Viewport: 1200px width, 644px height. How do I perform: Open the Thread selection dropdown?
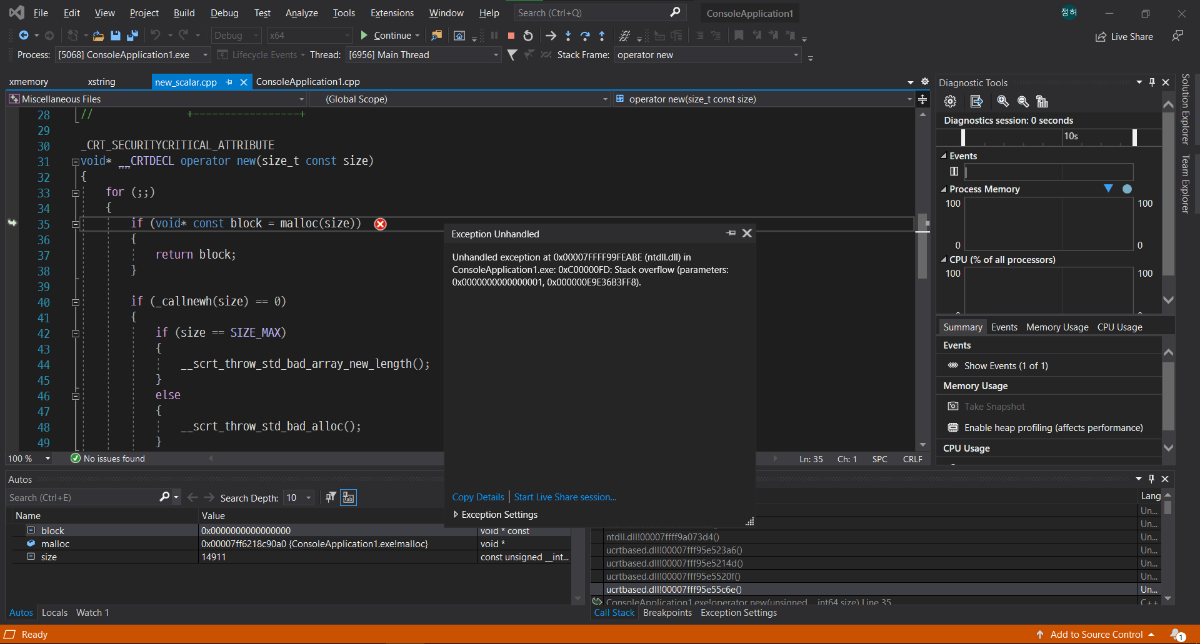[494, 55]
